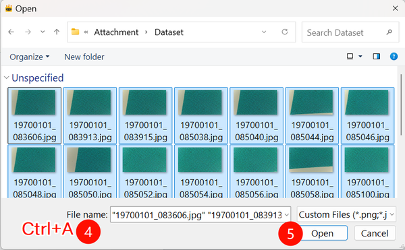Click the folder icon in address bar
The image size is (405, 250).
click(x=75, y=32)
